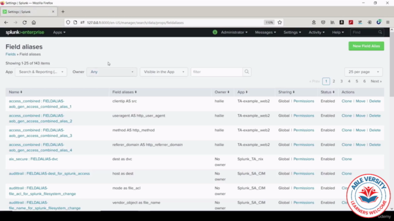
Task: Open the library toolbar icon
Action: tap(332, 23)
